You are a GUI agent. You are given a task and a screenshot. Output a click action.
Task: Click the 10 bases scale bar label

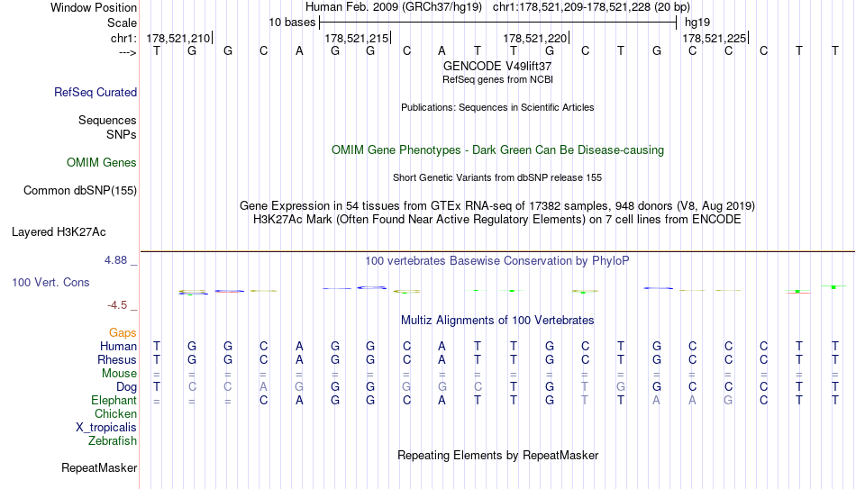(292, 23)
